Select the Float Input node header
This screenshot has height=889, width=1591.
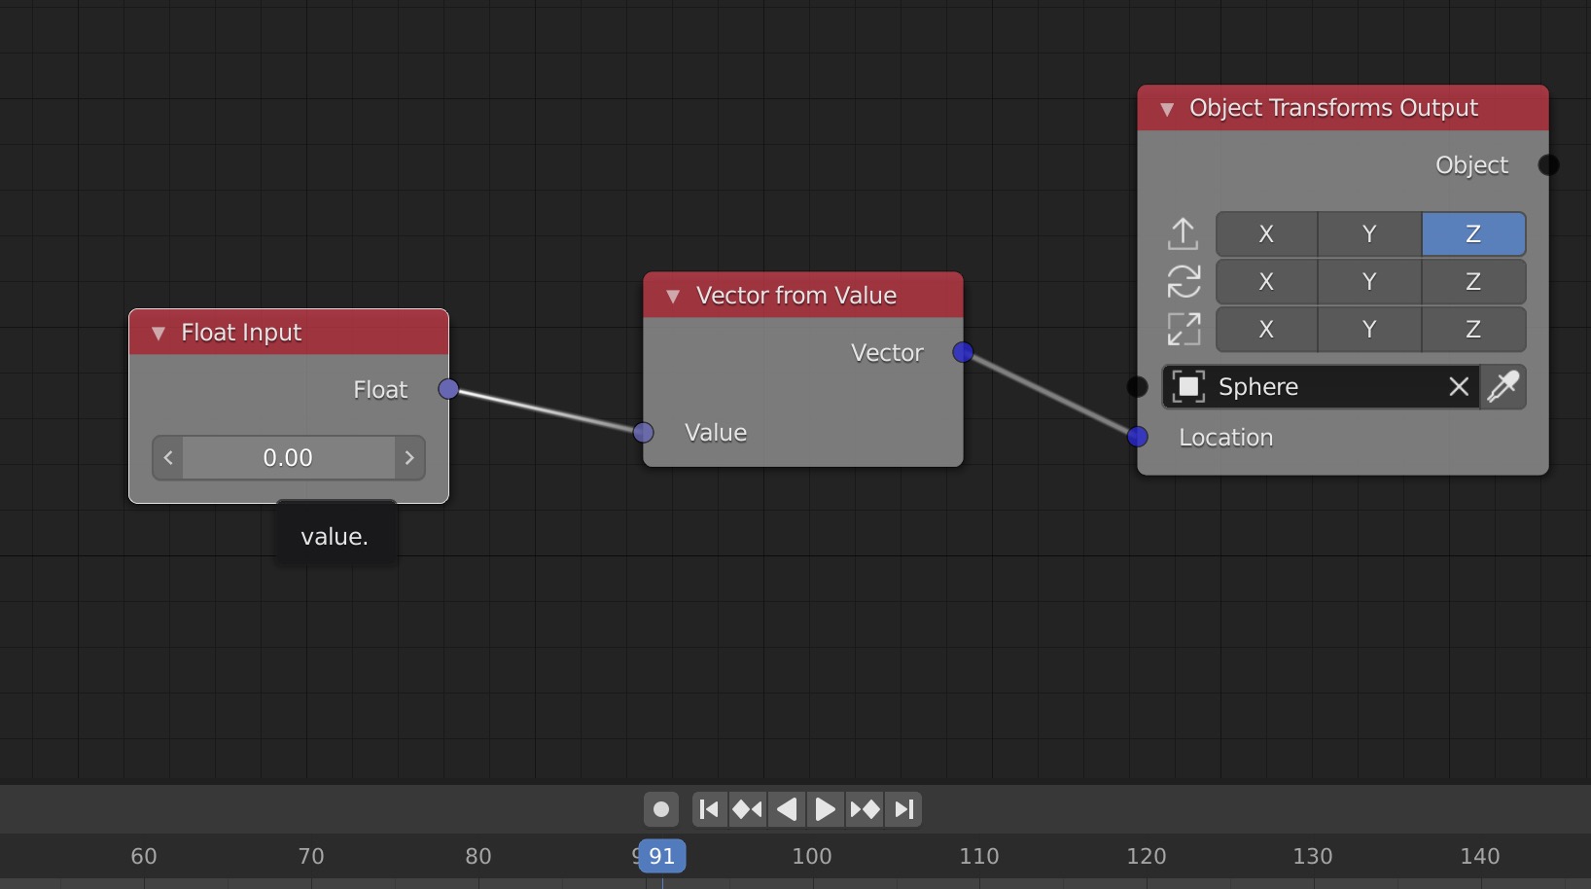tap(289, 333)
